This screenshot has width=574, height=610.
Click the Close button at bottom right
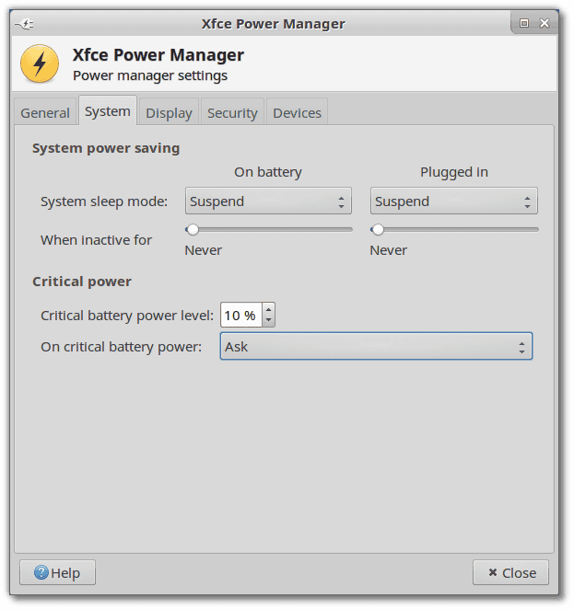point(510,572)
